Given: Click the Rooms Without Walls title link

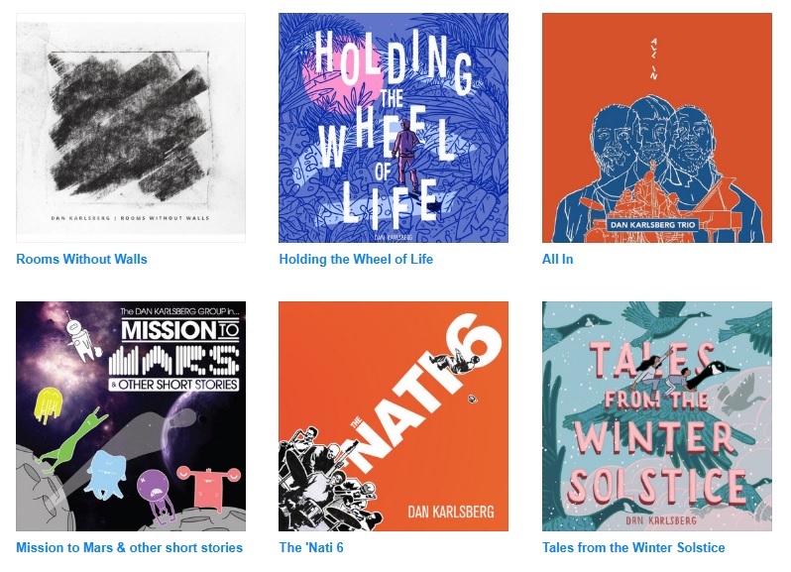Looking at the screenshot, I should pyautogui.click(x=81, y=260).
